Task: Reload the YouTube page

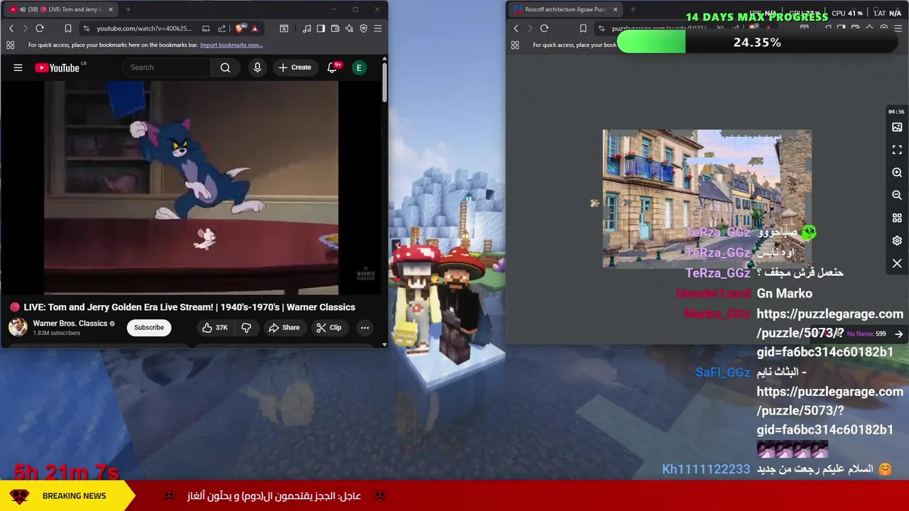Action: (x=40, y=28)
